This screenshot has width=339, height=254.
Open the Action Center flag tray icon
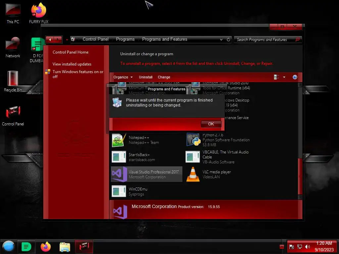[x=291, y=247]
